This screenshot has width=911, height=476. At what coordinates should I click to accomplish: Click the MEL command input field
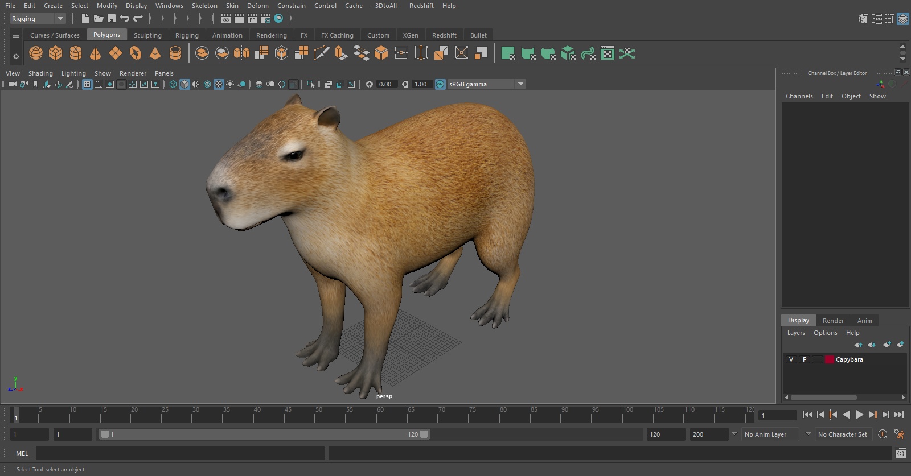pos(180,453)
